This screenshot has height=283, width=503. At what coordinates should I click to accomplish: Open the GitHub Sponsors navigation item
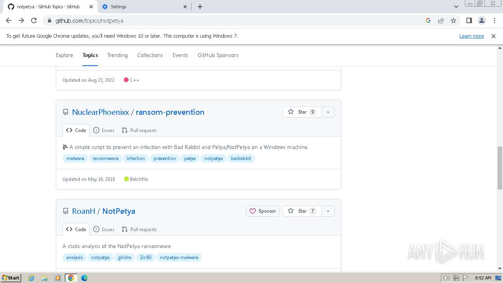[218, 55]
